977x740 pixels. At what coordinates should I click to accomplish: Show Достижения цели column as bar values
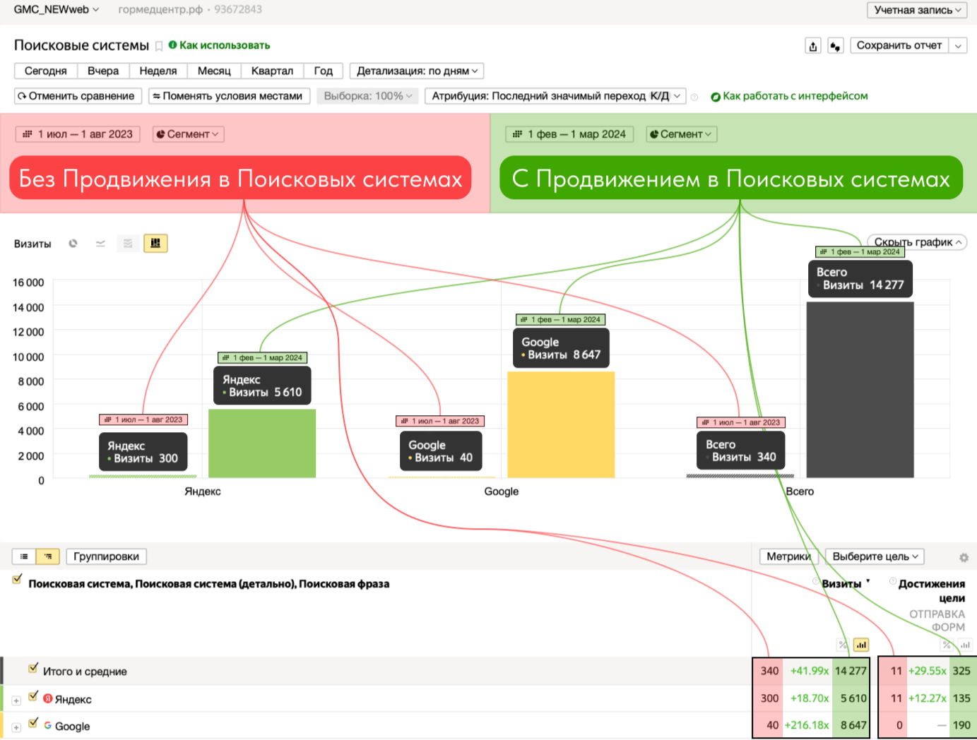pyautogui.click(x=966, y=645)
